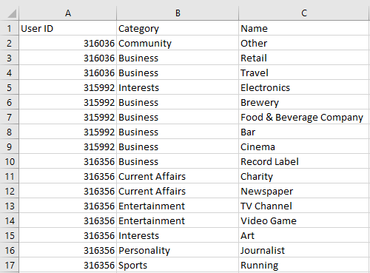This screenshot has height=273, width=370.
Task: Click the Category header cell
Action: 178,28
